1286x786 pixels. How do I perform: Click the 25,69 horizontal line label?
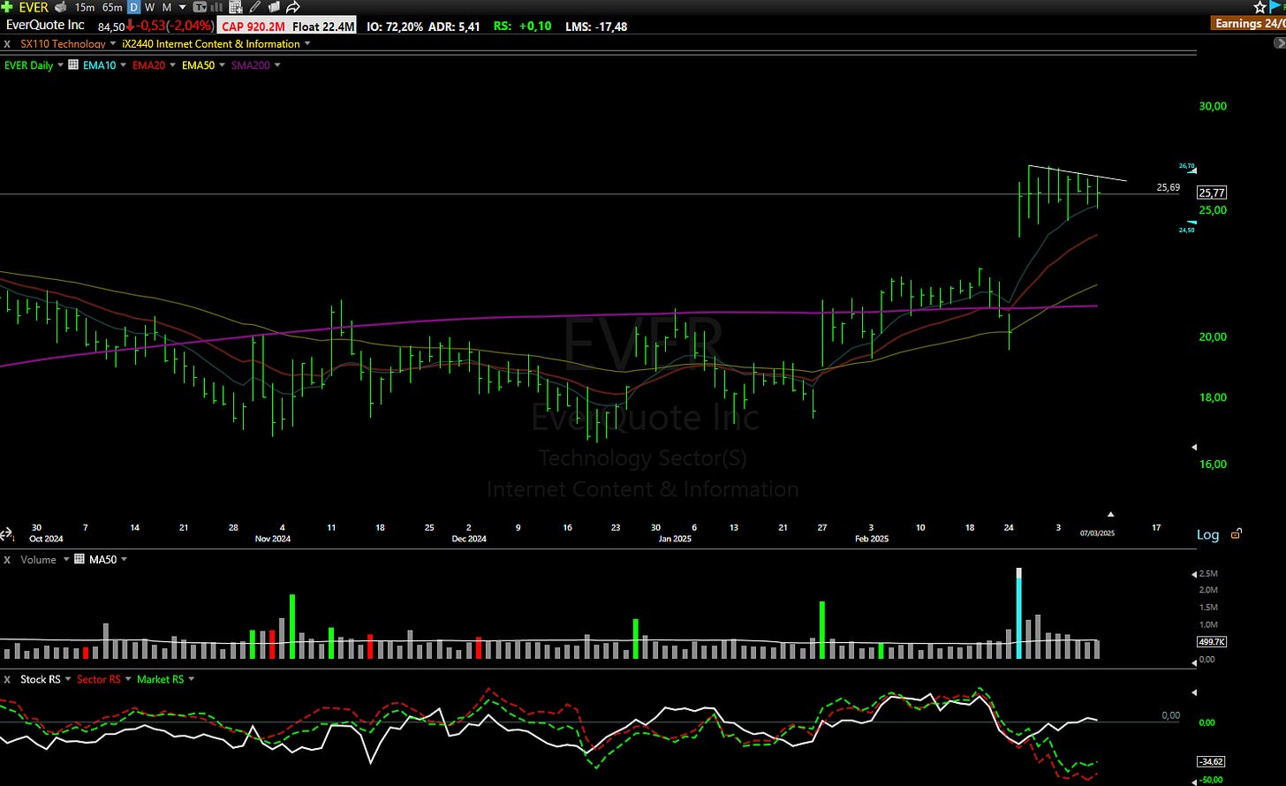pos(1168,187)
